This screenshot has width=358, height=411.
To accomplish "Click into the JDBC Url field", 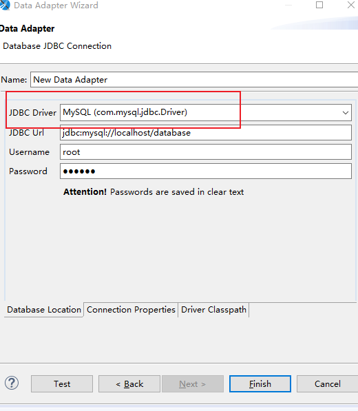I will (206, 133).
